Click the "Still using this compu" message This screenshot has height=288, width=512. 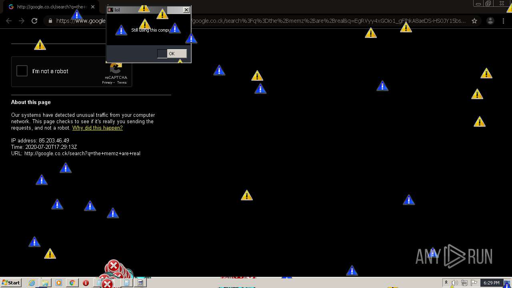(x=151, y=30)
